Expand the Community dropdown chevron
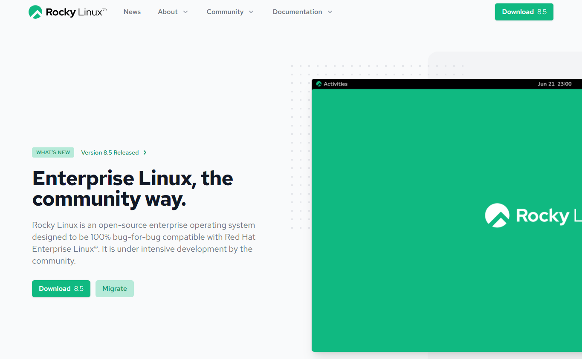 [x=251, y=12]
